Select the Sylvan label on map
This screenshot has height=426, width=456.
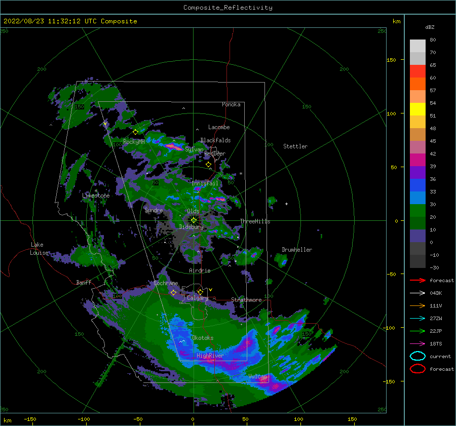[x=194, y=149]
